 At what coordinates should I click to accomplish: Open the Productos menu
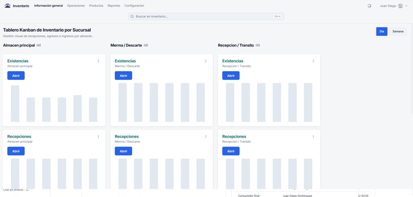(96, 6)
